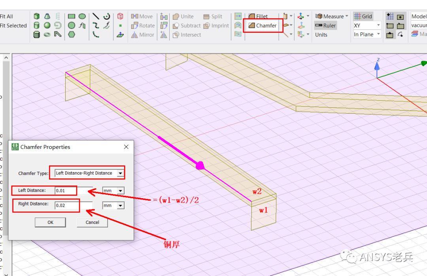Open the In Plane movement dropdown
Image resolution: width=427 pixels, height=276 pixels.
[x=367, y=34]
